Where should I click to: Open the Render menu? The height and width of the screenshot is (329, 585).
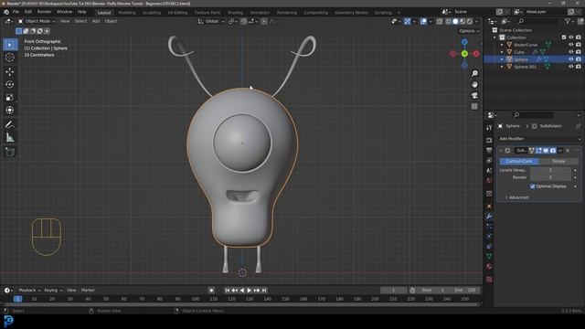pyautogui.click(x=45, y=12)
